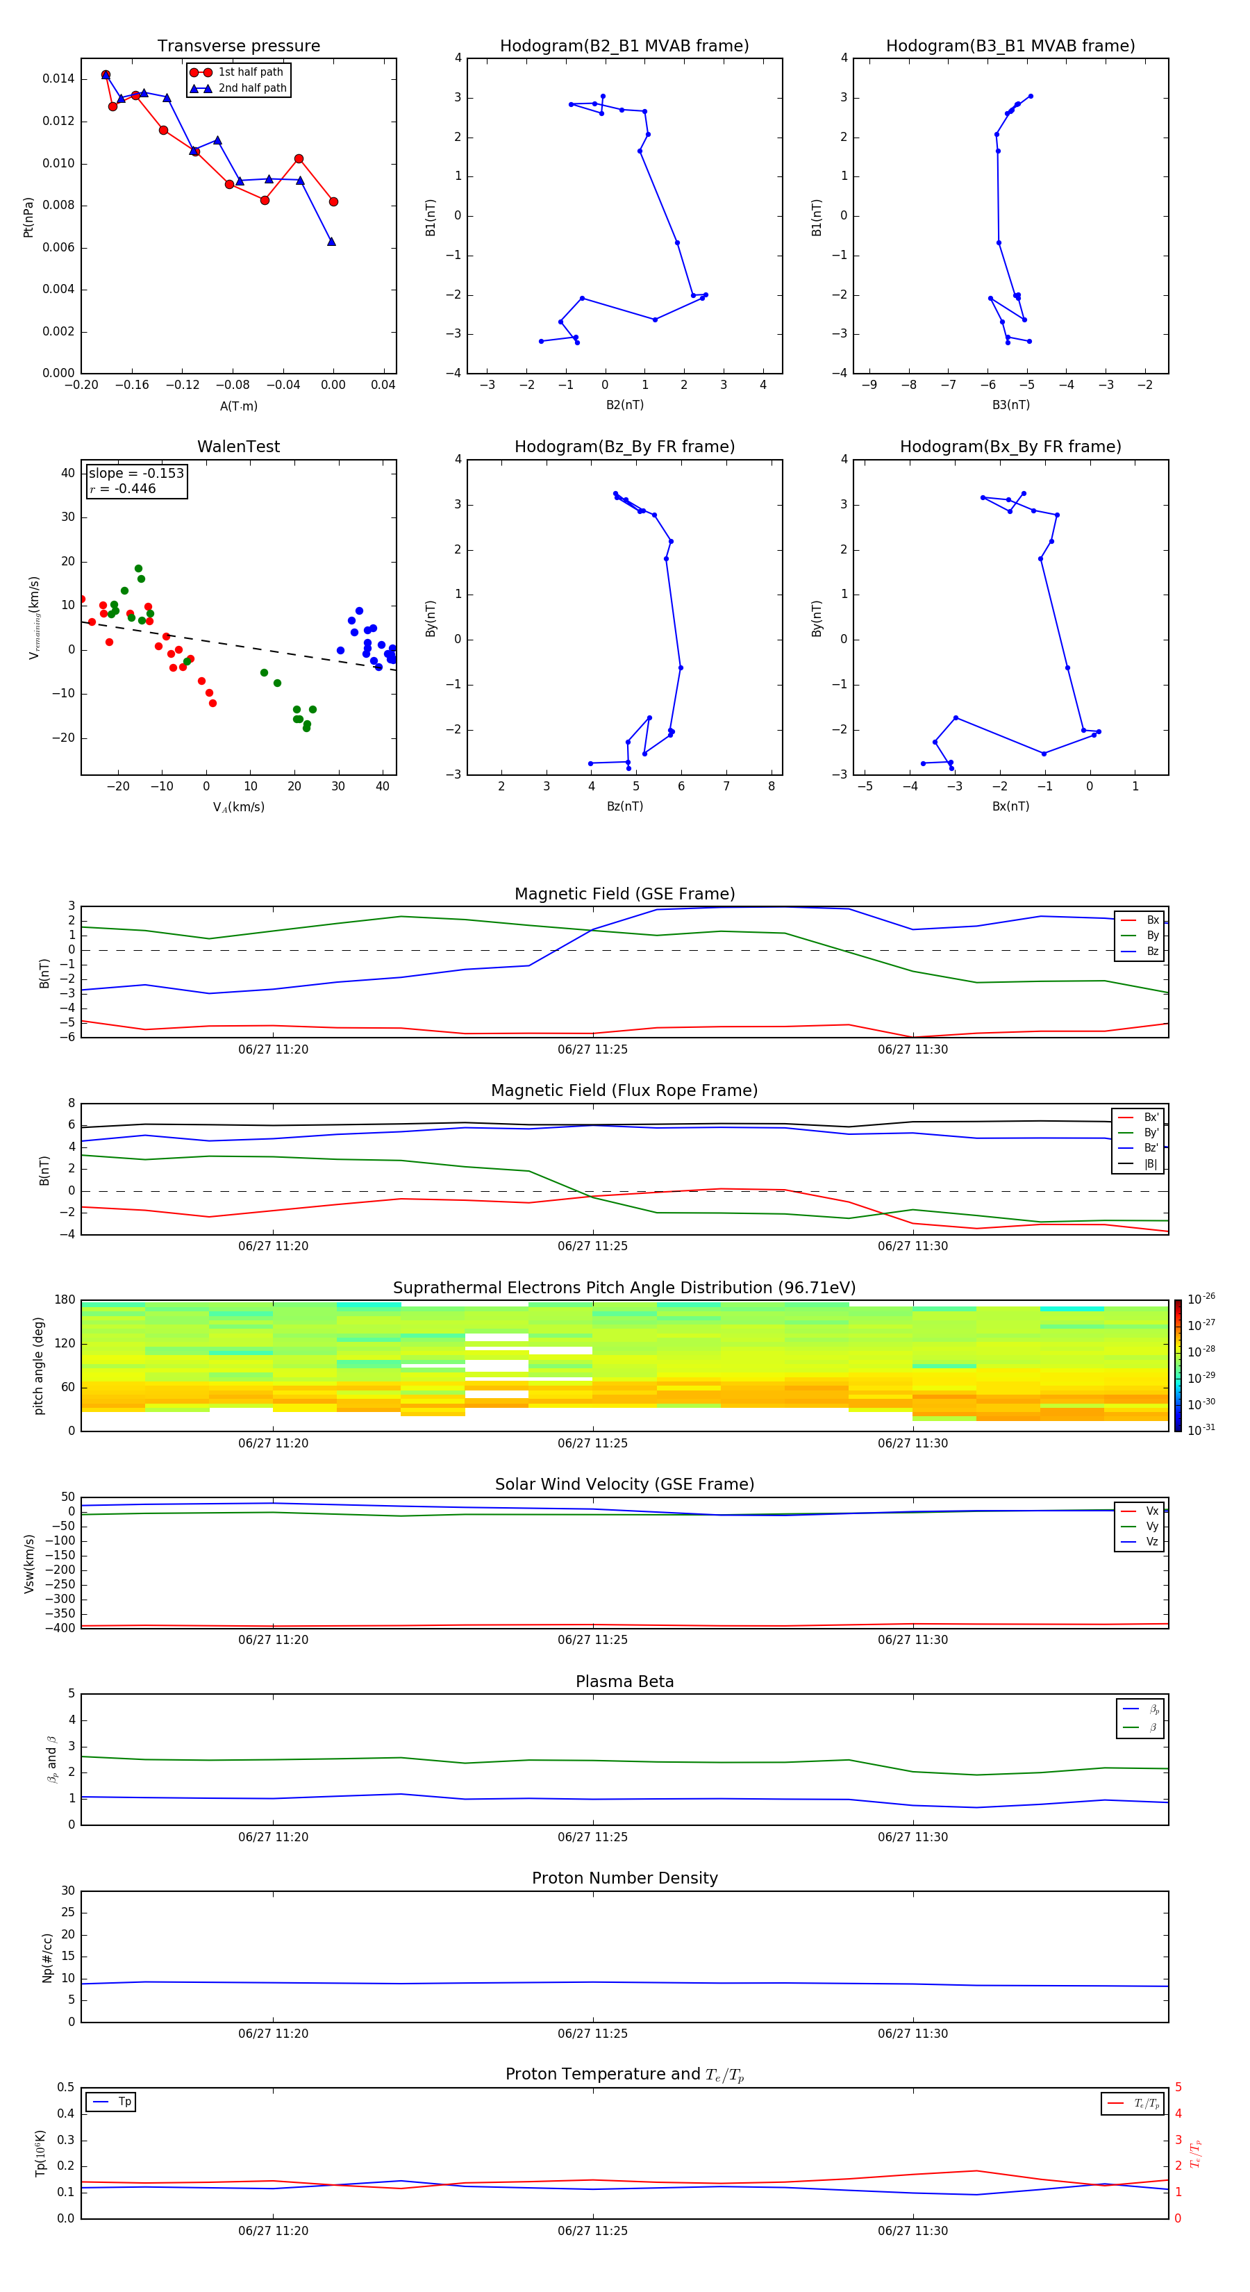Click the 'Tp' legend in temperature plot
Viewport: 1250px width, 2292px height.
[111, 2102]
